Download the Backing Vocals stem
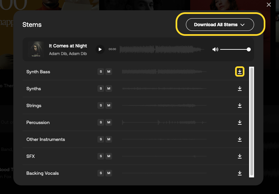This screenshot has height=194, width=279. pos(240,173)
